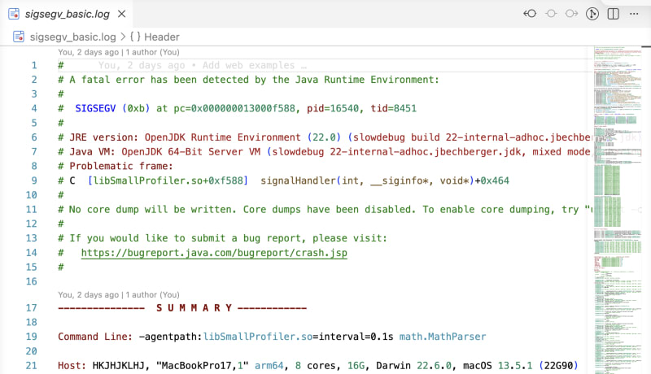The width and height of the screenshot is (651, 374).
Task: Click the inline blame 'Add web examples' annotation
Action: [x=202, y=66]
